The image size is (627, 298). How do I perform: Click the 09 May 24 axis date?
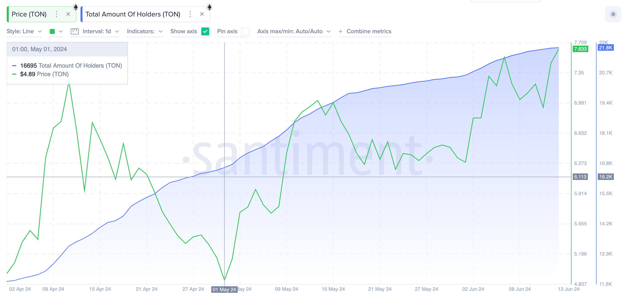coord(286,289)
